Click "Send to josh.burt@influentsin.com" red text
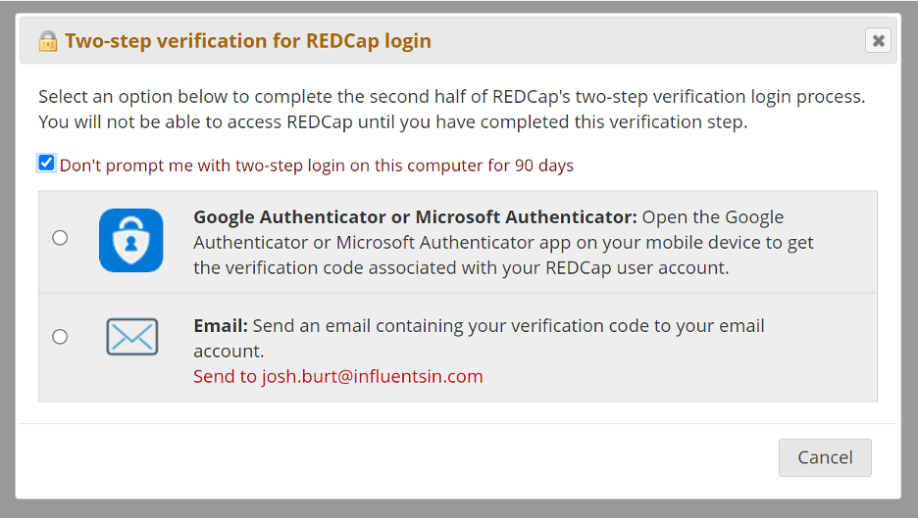Viewport: 918px width, 519px height. pyautogui.click(x=337, y=376)
